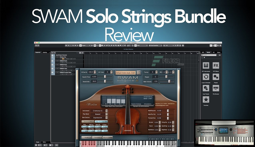Click the Reverb Time slider handle
Screen dimensions: 255x147
[x=105, y=77]
